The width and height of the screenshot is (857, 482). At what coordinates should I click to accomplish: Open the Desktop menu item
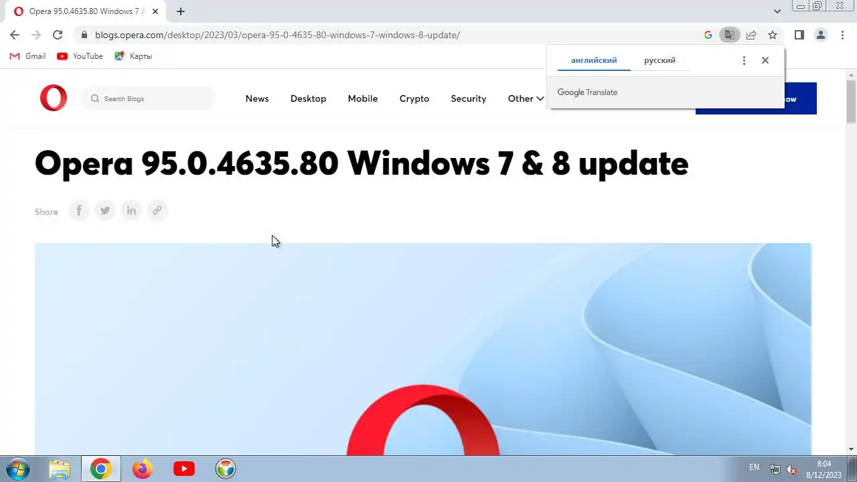tap(308, 98)
